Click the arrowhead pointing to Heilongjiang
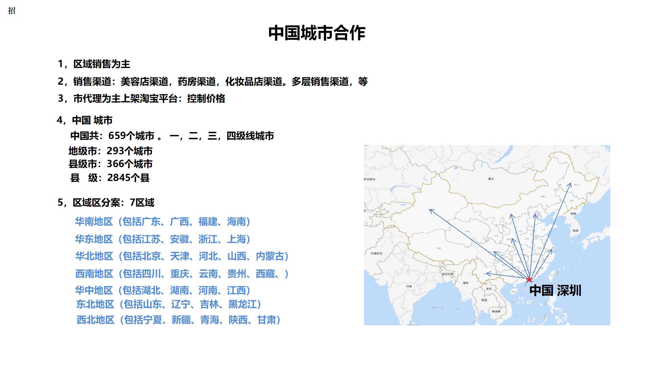 570,184
